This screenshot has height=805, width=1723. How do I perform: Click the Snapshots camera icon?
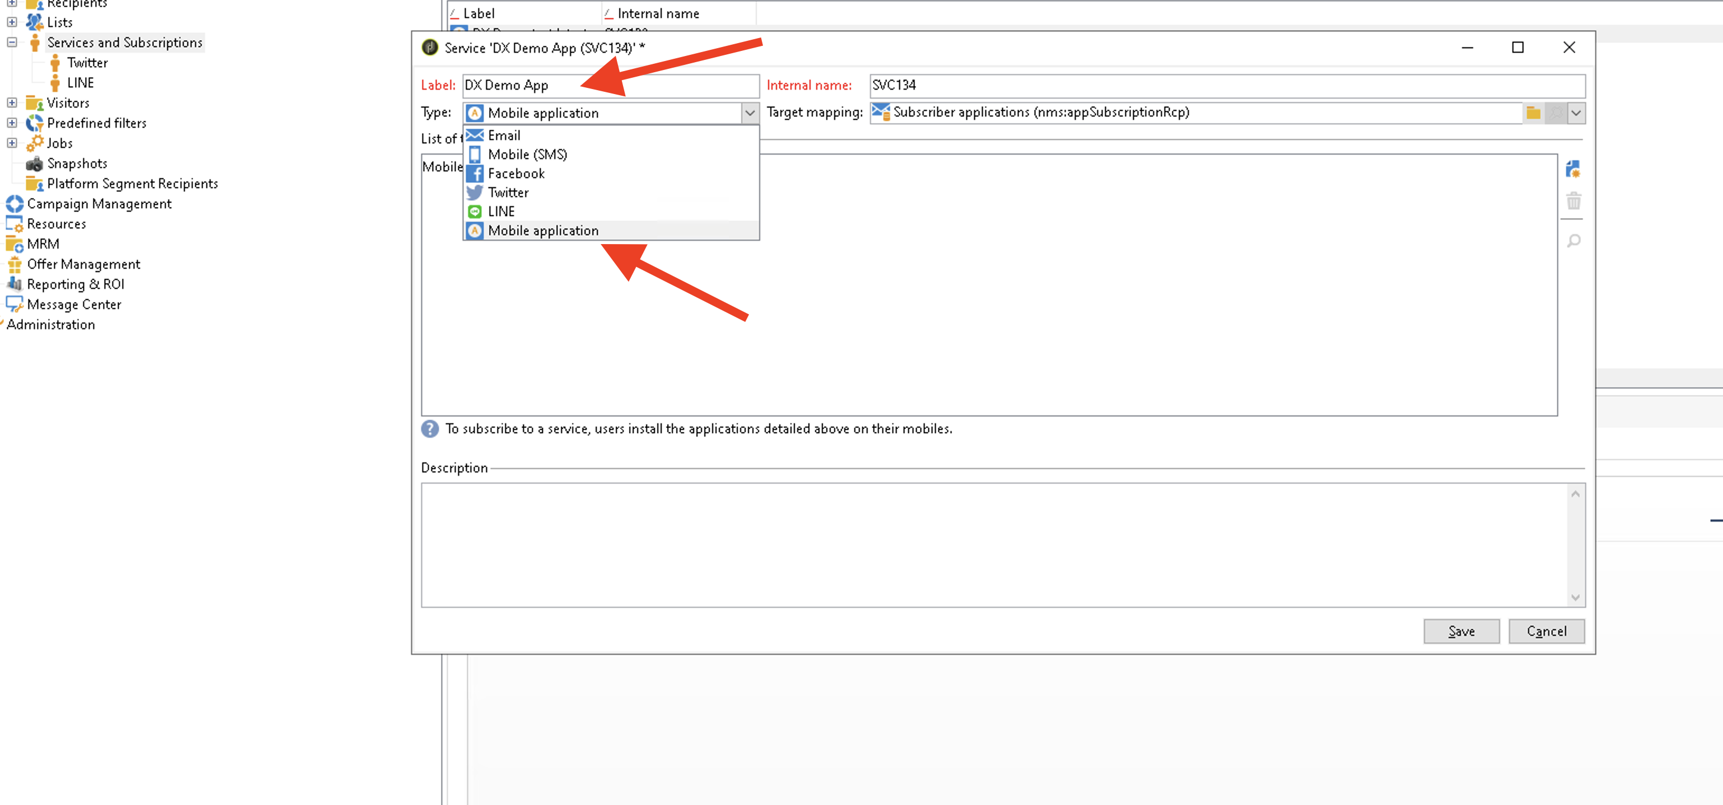pyautogui.click(x=34, y=164)
